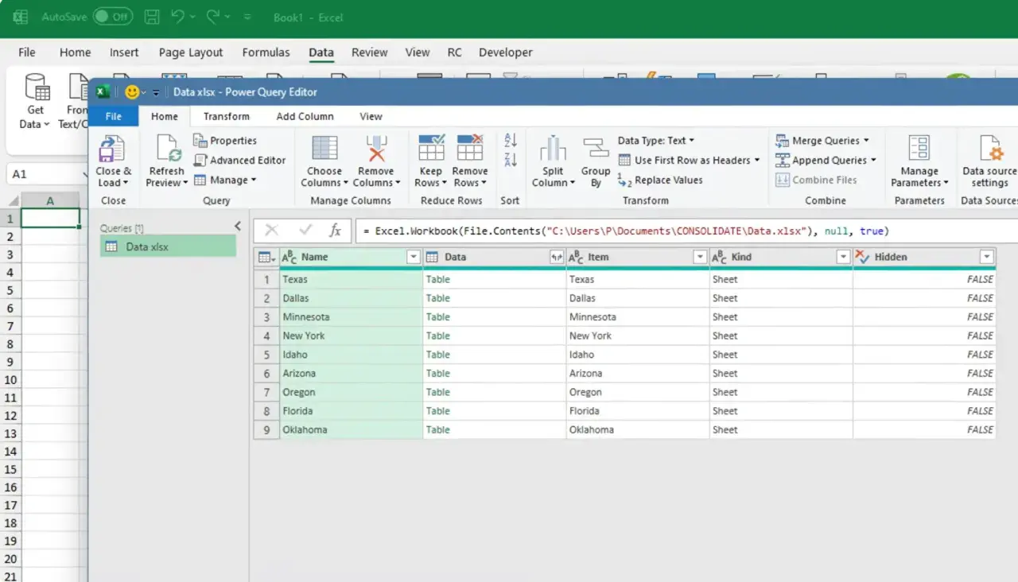Open Excel Formulas tab
The width and height of the screenshot is (1018, 582).
266,52
